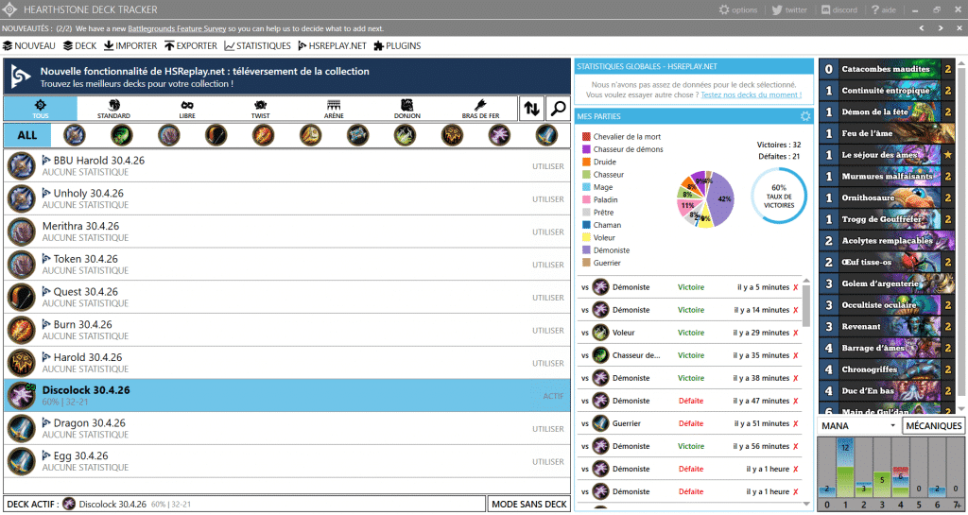Click the sort order arrows button
Viewport: 968px width, 515px height.
pyautogui.click(x=531, y=109)
